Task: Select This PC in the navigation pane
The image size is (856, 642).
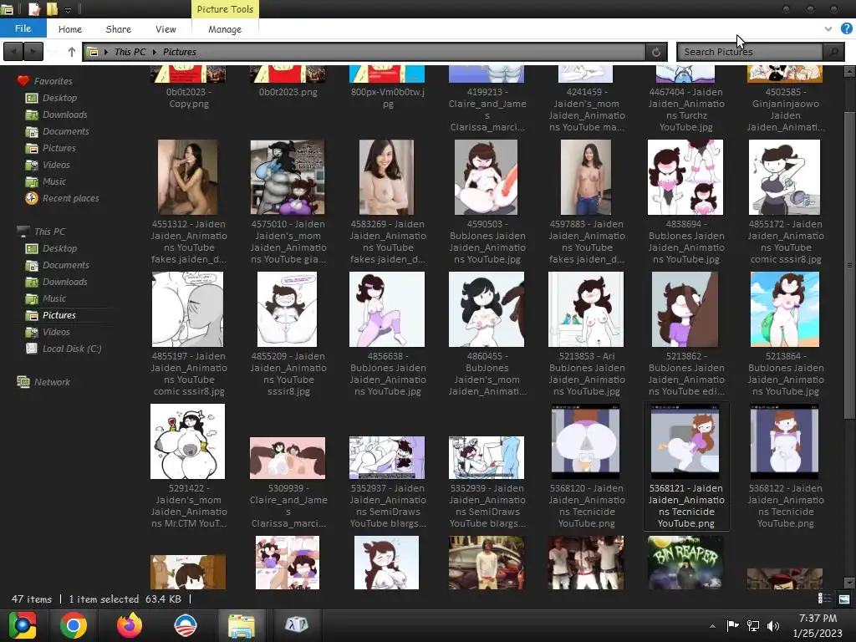Action: tap(49, 232)
